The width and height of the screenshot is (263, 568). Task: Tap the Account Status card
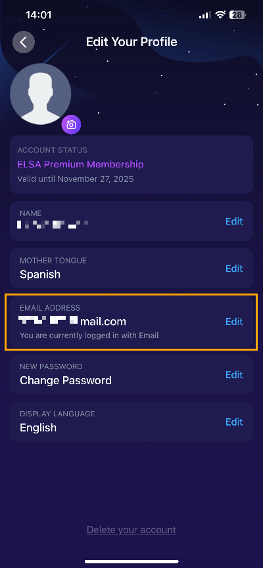click(x=131, y=164)
